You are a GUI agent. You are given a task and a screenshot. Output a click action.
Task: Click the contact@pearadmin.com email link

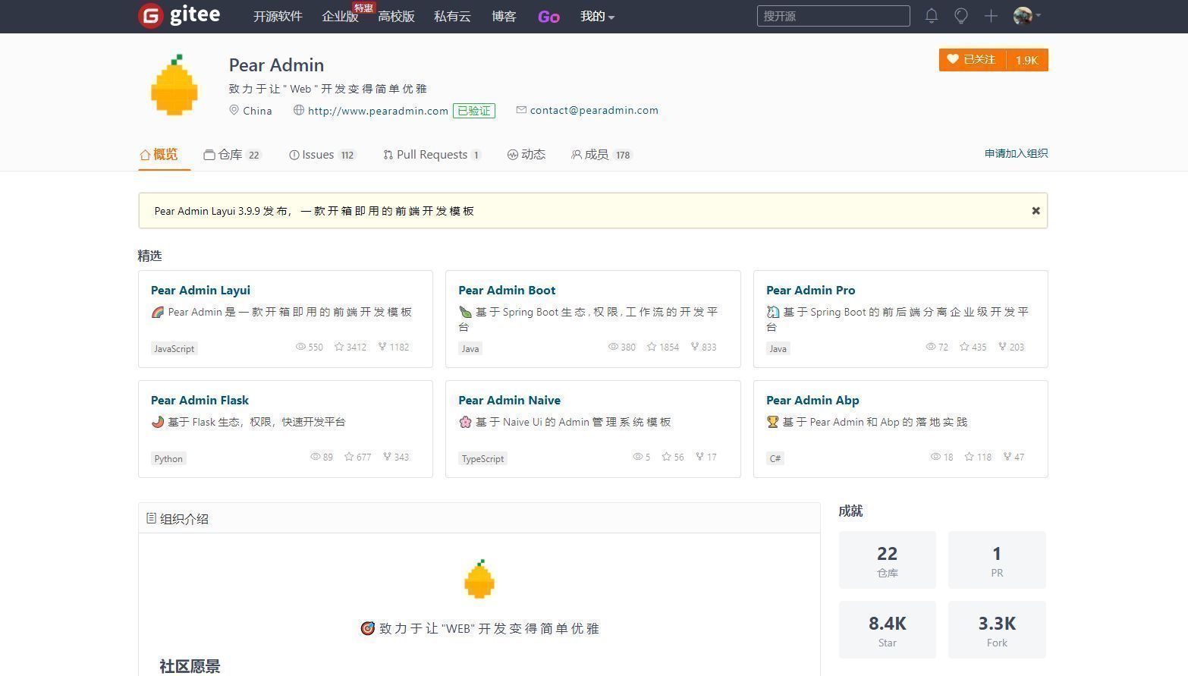(594, 110)
